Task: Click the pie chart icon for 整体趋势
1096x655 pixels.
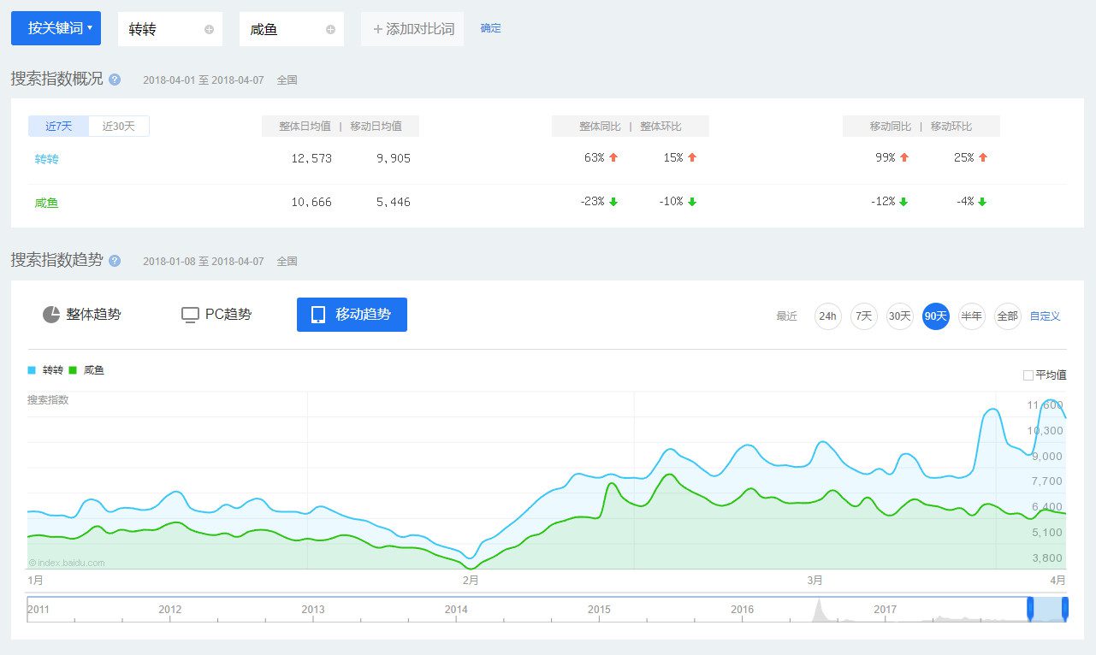Action: pyautogui.click(x=51, y=315)
